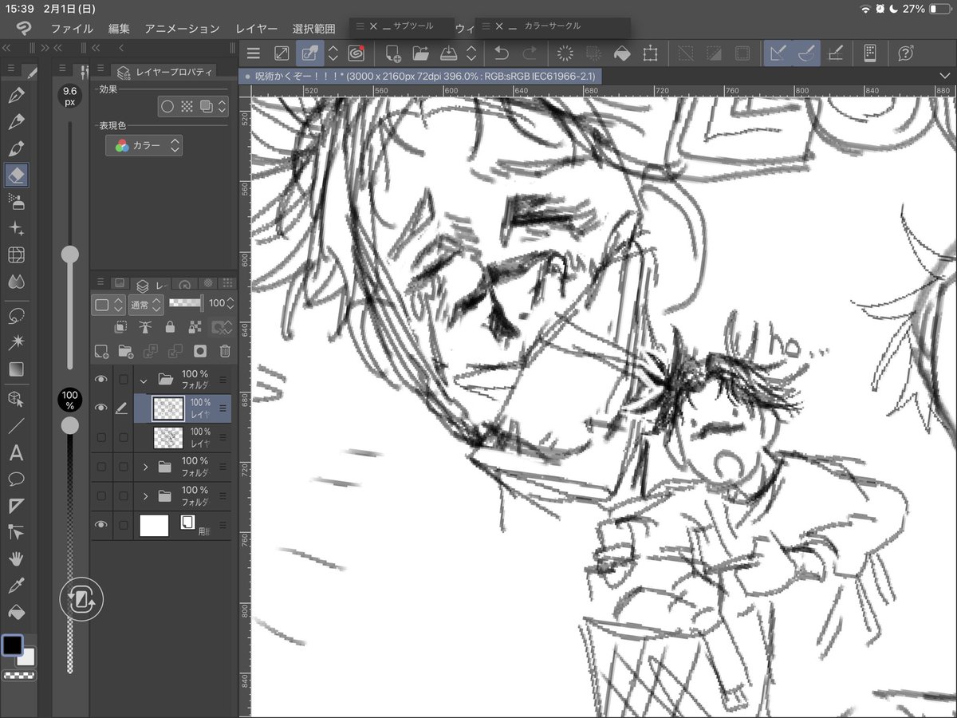Select the Eraser tool
The height and width of the screenshot is (718, 957).
[16, 175]
